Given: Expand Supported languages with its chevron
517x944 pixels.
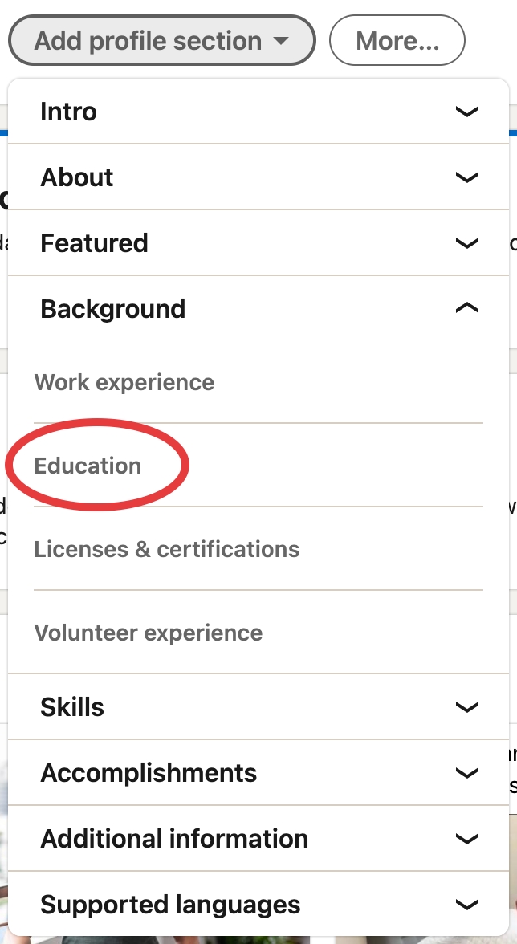Looking at the screenshot, I should pos(466,905).
